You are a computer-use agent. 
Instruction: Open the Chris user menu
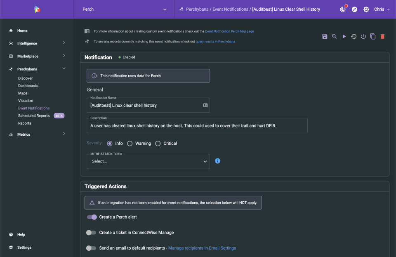coord(382,9)
